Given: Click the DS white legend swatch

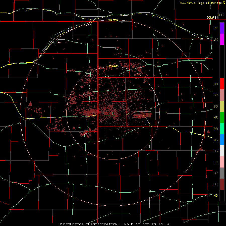Looking at the screenshot, I should click(222, 151).
